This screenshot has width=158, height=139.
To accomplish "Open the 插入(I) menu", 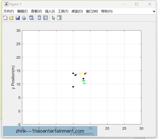I will pos(50,11).
